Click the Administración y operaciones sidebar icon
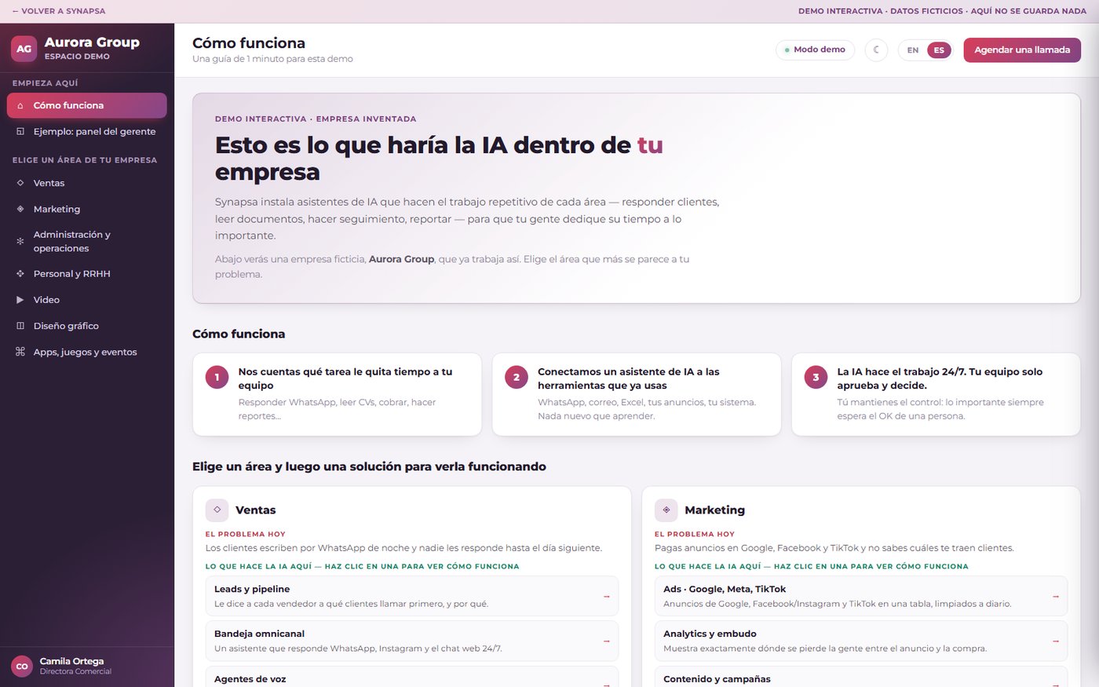This screenshot has width=1099, height=687. click(x=20, y=242)
